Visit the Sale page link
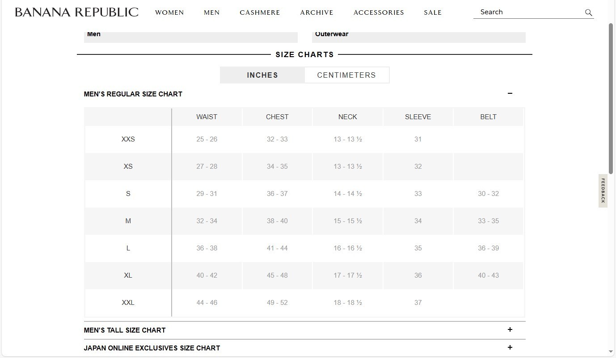 pyautogui.click(x=433, y=12)
